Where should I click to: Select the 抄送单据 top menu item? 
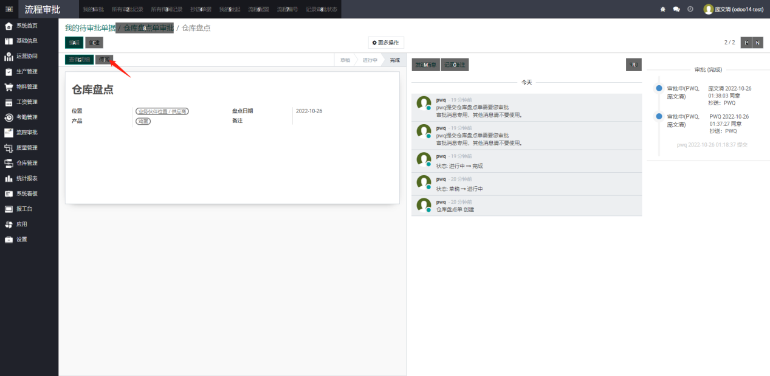(x=201, y=9)
